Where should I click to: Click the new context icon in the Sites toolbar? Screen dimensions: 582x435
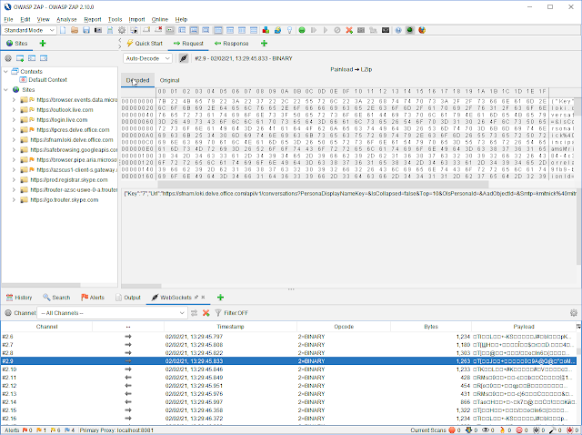click(20, 58)
